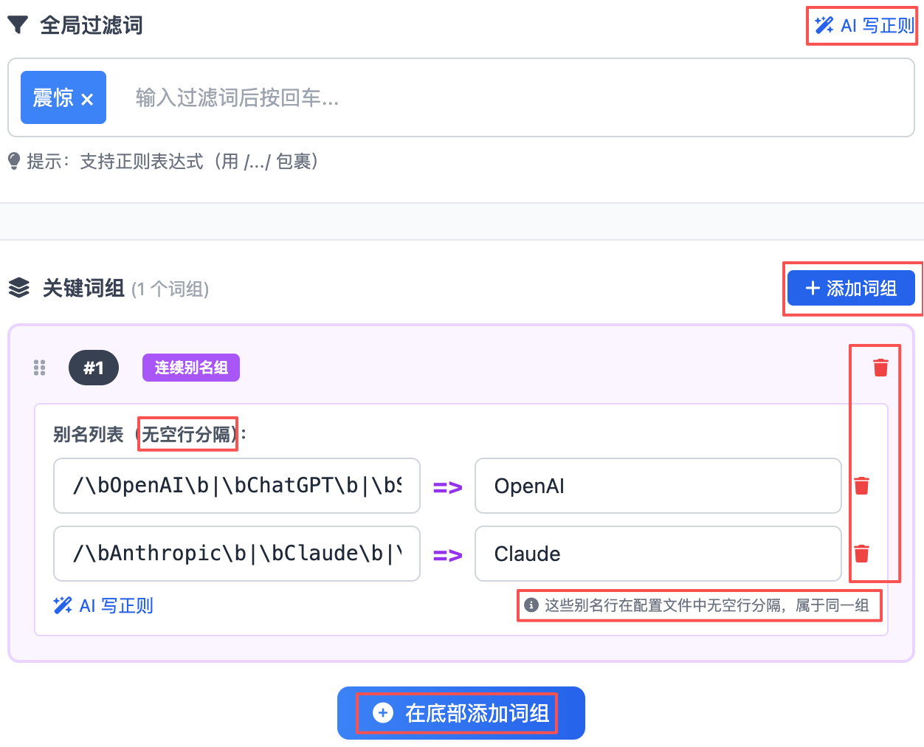Click the AI 写正则 link beside 全局过滤词
Image resolution: width=924 pixels, height=747 pixels.
coord(864,26)
